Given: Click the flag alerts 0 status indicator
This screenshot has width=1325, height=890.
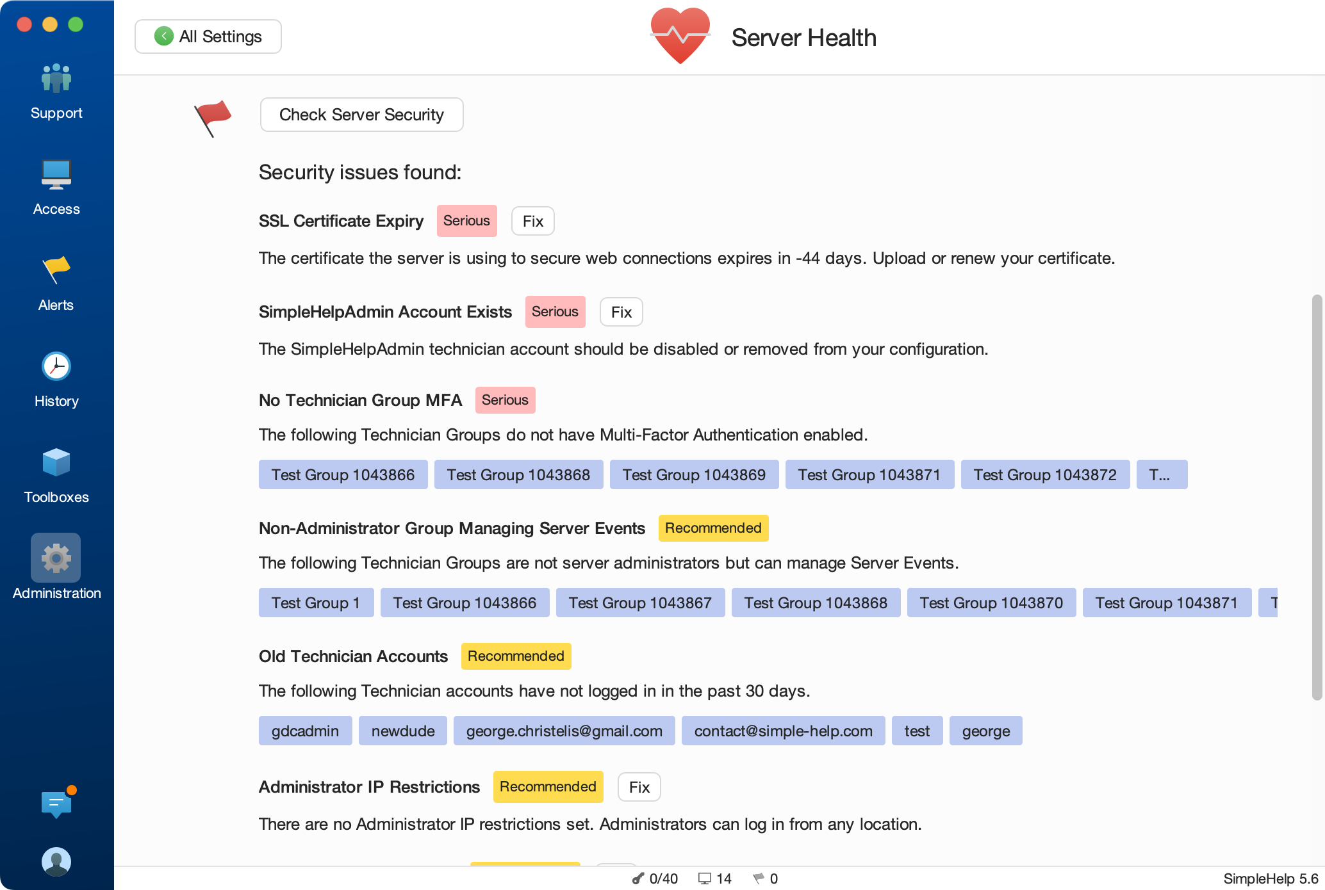Looking at the screenshot, I should click(766, 878).
